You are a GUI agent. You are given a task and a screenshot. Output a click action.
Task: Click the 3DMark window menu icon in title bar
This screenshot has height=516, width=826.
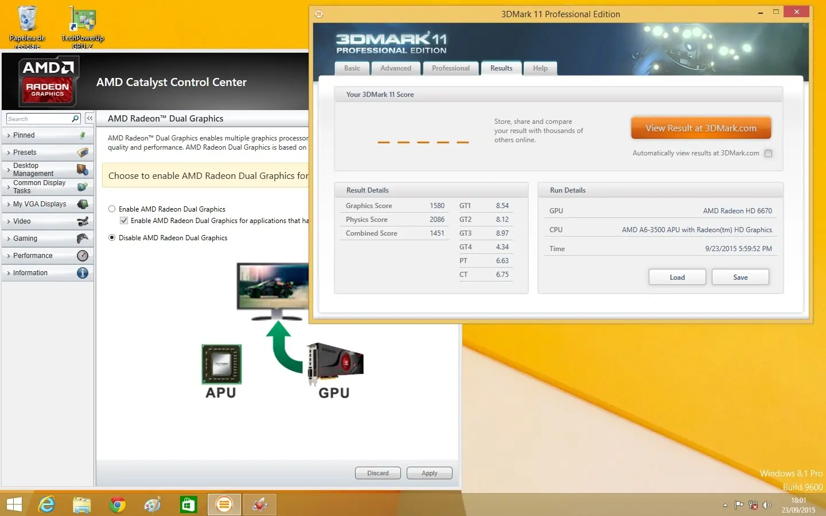pos(319,14)
